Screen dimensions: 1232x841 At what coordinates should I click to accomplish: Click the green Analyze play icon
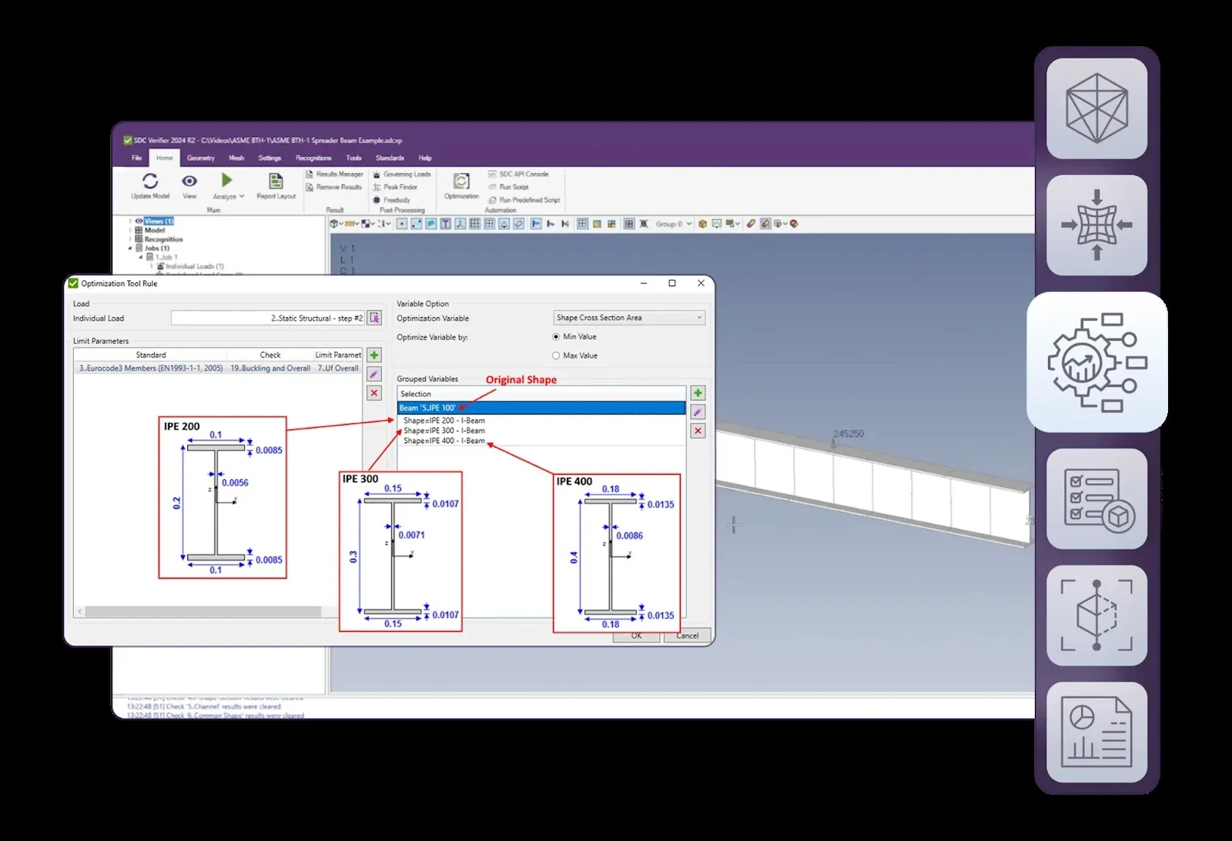[x=226, y=180]
